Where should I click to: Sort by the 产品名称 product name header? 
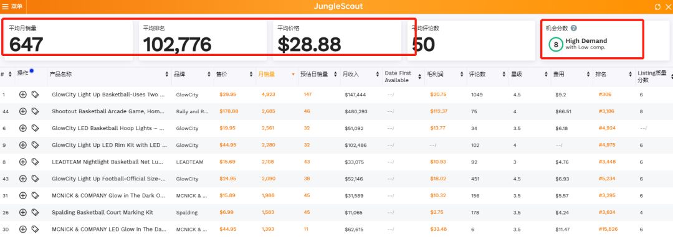(60, 74)
